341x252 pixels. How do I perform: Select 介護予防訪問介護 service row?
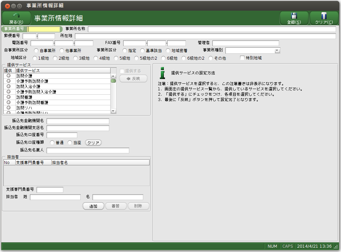(x=57, y=81)
